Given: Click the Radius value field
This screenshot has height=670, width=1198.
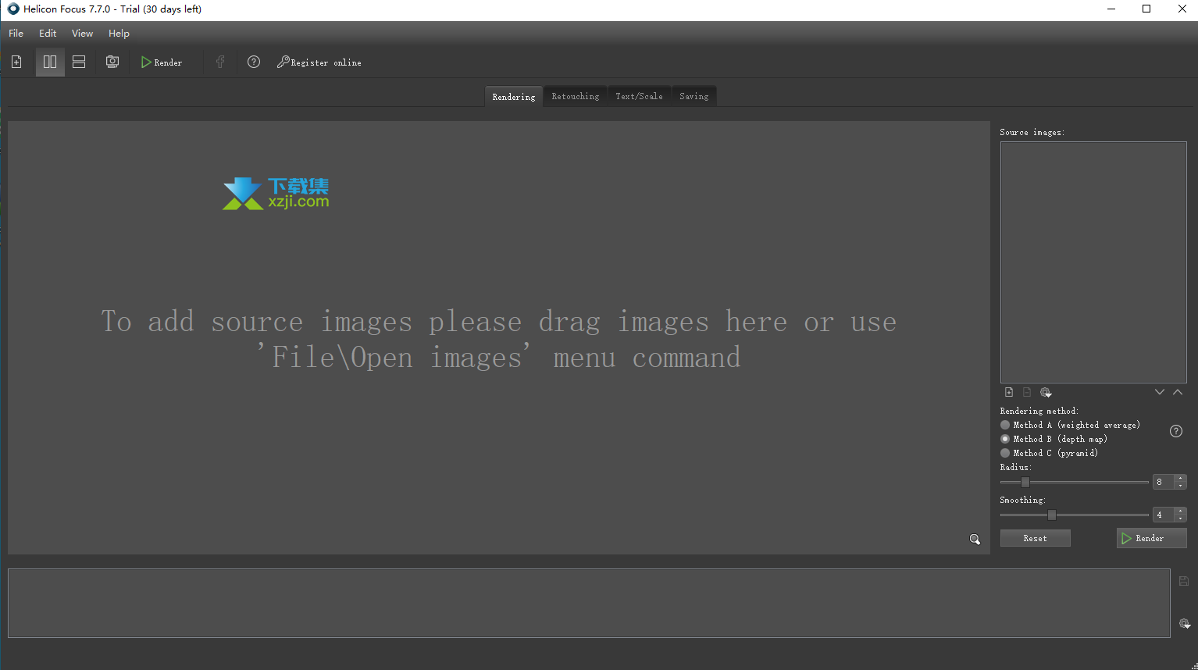Looking at the screenshot, I should tap(1164, 483).
